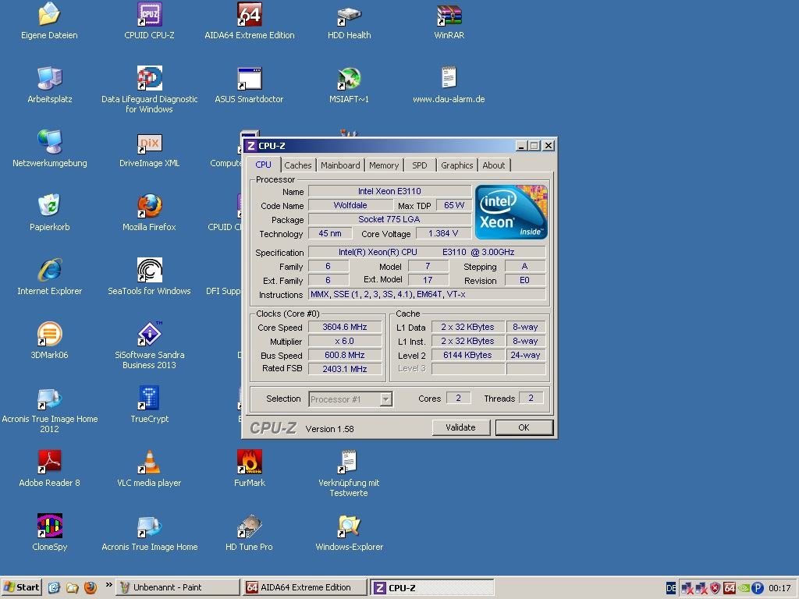This screenshot has width=799, height=599.
Task: Switch to AIDA64 Extreme Edition taskbar button
Action: 305,587
